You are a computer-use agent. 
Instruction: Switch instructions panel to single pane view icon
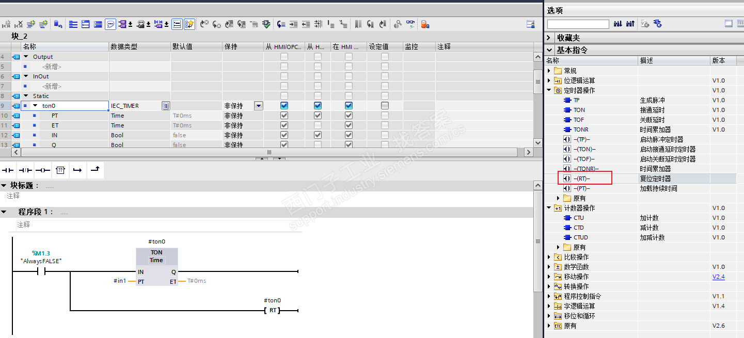729,24
